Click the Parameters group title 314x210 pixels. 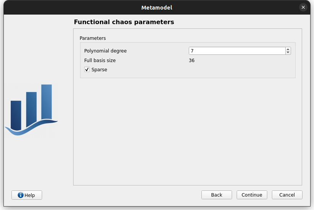pyautogui.click(x=93, y=38)
